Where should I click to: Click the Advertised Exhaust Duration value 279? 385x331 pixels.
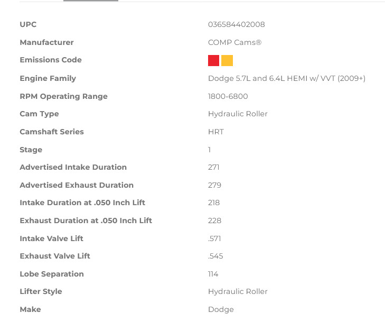pos(214,185)
